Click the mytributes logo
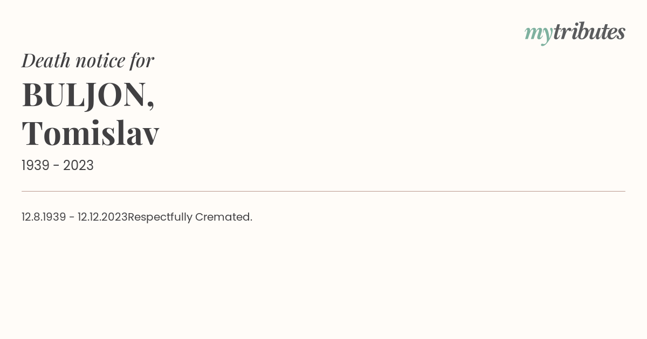 575,33
